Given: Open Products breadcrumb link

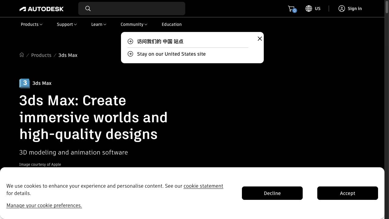Looking at the screenshot, I should pos(41,55).
